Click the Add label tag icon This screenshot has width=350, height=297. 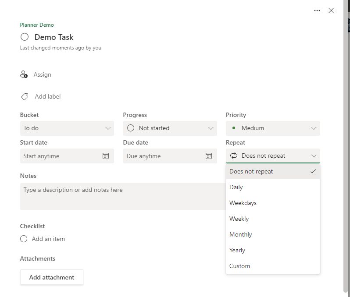[x=25, y=96]
